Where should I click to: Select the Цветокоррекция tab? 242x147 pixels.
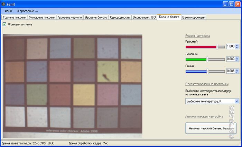pyautogui.click(x=194, y=17)
